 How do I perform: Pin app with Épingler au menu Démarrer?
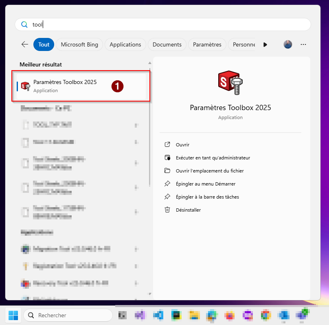205,184
